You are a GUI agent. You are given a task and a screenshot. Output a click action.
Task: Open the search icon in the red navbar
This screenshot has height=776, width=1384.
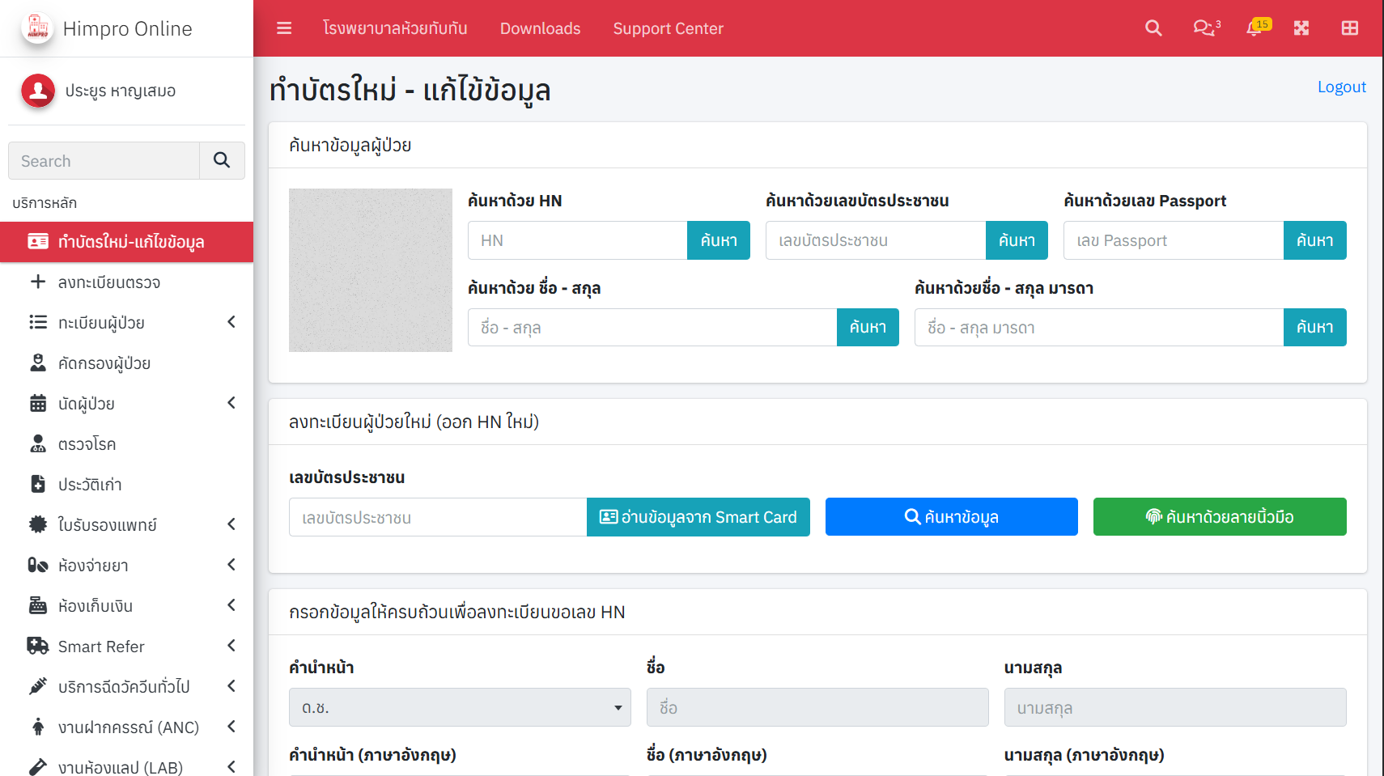[x=1153, y=28]
